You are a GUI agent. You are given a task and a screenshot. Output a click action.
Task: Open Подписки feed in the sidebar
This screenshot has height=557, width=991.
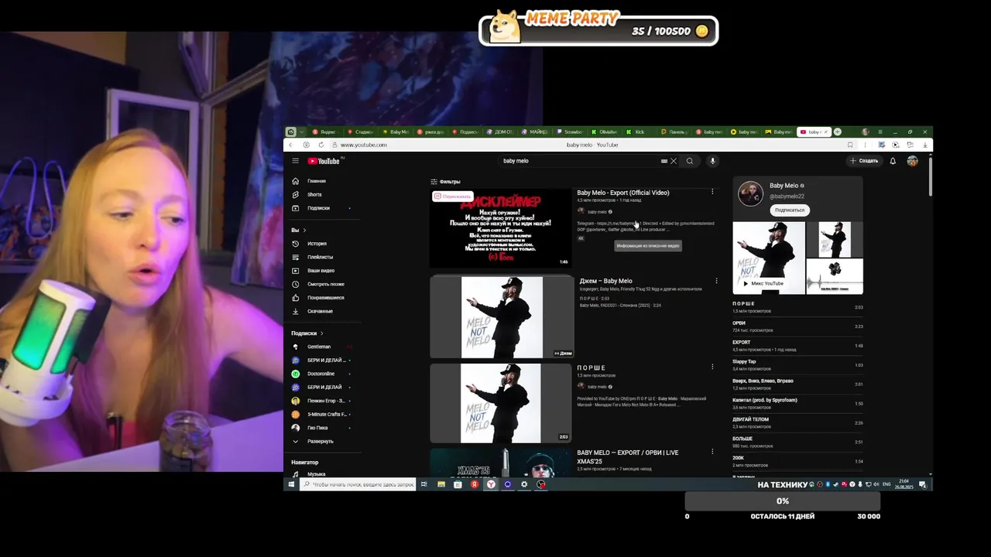318,208
